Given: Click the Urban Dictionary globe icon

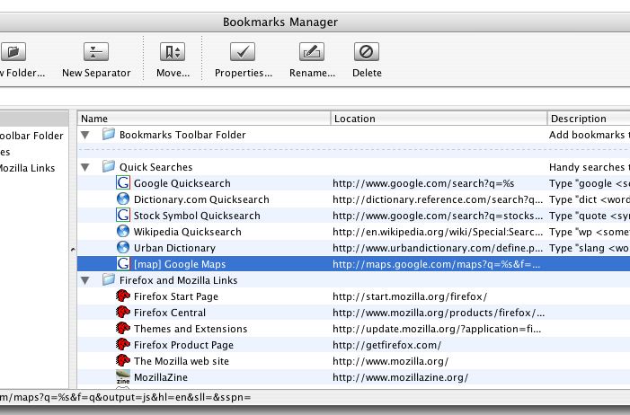Looking at the screenshot, I should (x=123, y=248).
